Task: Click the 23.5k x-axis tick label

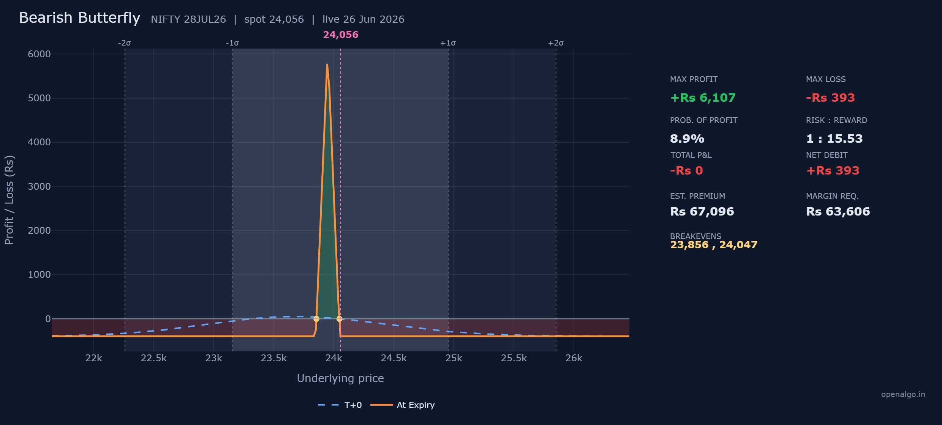Action: (x=273, y=358)
